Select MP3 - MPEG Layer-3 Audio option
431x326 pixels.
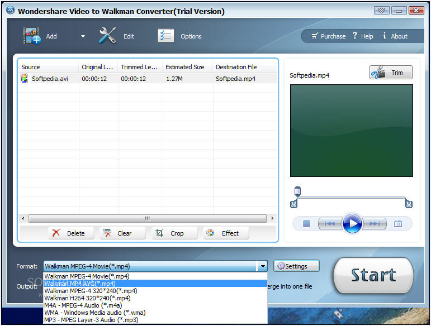[91, 320]
